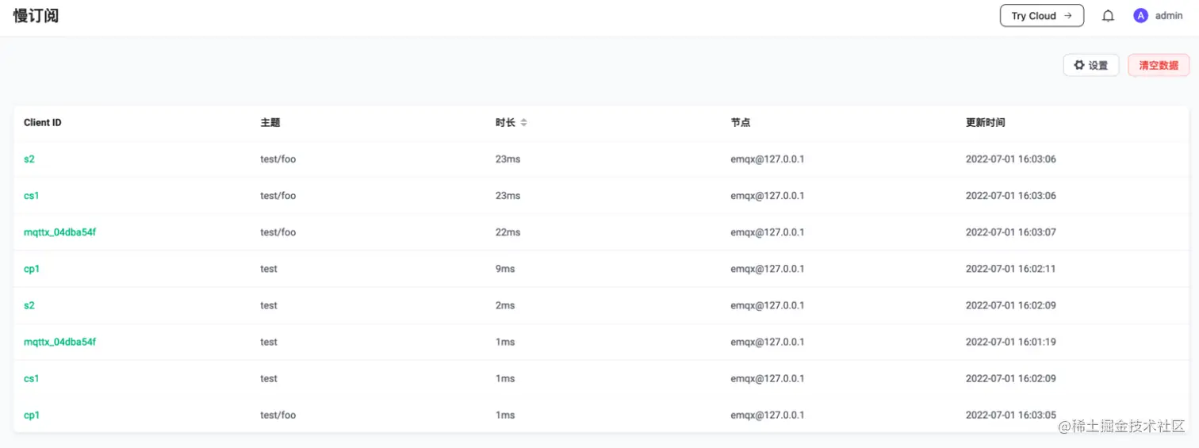Click the topic test/foo in cp1's 1ms row
The image size is (1199, 448).
coord(278,415)
